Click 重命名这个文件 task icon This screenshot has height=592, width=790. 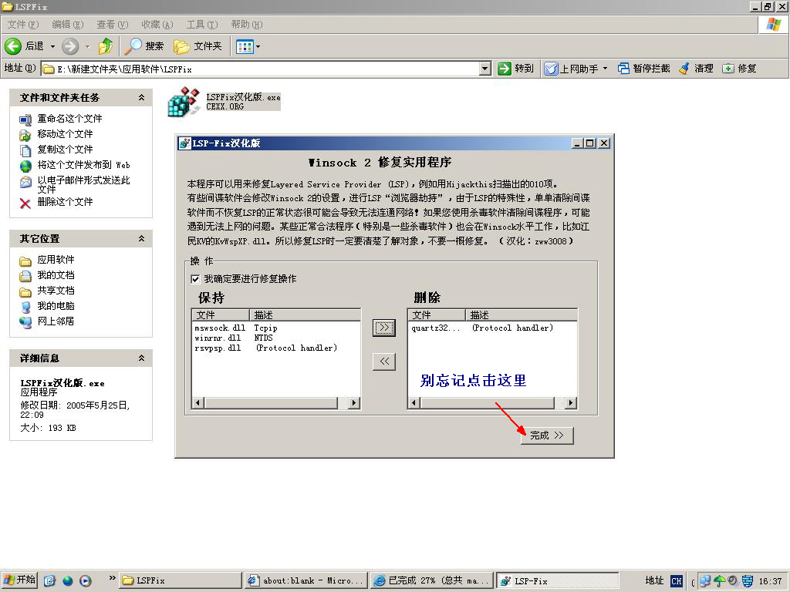(x=25, y=119)
